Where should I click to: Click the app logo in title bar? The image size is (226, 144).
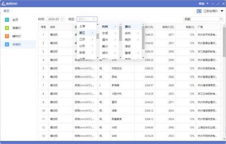4,4
